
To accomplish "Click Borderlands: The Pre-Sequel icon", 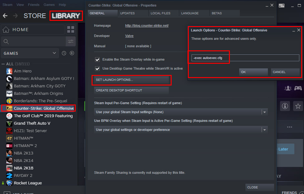I will [9, 101].
